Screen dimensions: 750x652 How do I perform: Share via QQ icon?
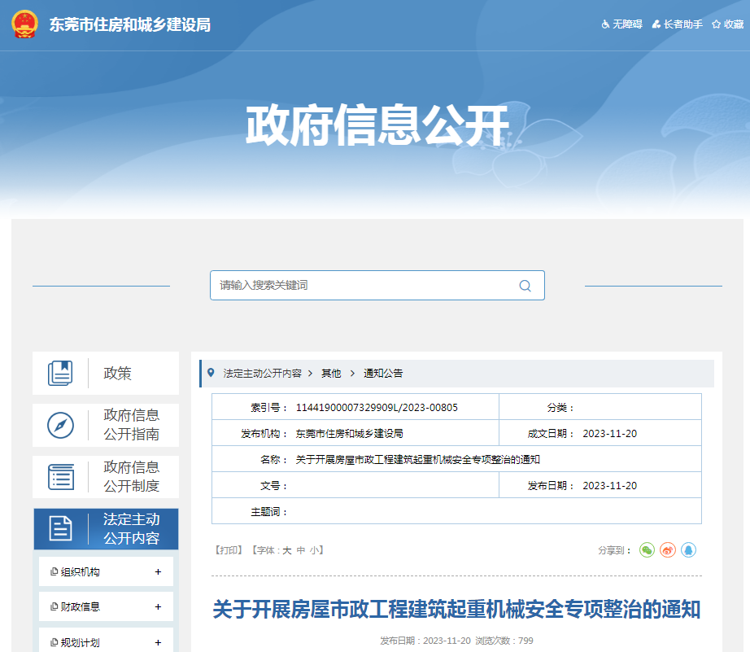point(688,550)
